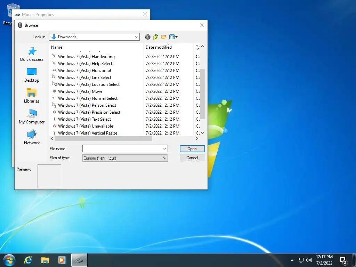The image size is (356, 267).
Task: Select the Horizontal cursor file icon
Action: [x=54, y=70]
